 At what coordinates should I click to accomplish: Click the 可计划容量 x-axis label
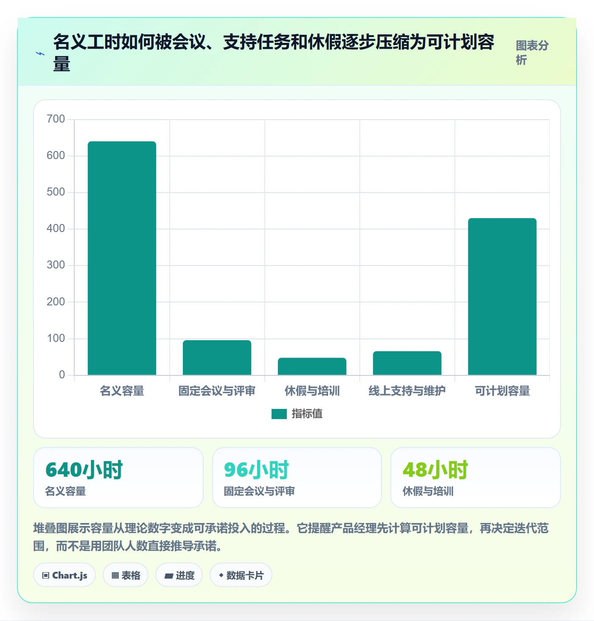(502, 391)
